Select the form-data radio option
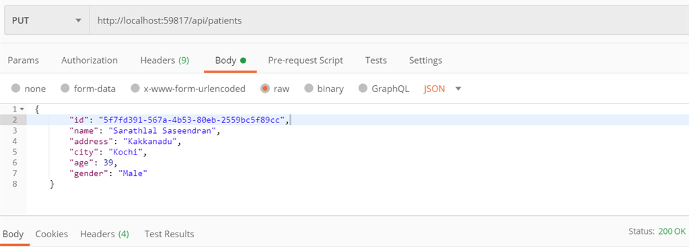The height and width of the screenshot is (252, 689). pyautogui.click(x=88, y=89)
